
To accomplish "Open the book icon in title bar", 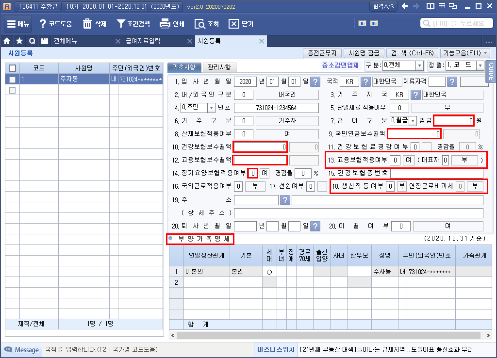I will (430, 6).
